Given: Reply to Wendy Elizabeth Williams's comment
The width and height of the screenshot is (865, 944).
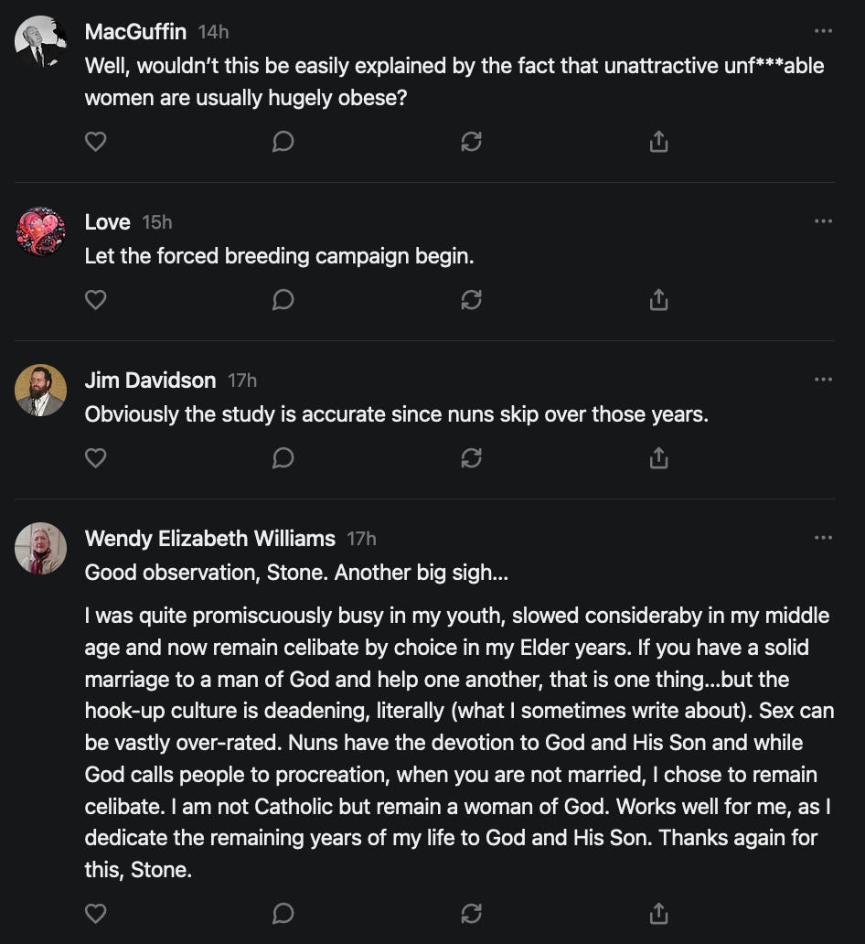Looking at the screenshot, I should click(283, 913).
